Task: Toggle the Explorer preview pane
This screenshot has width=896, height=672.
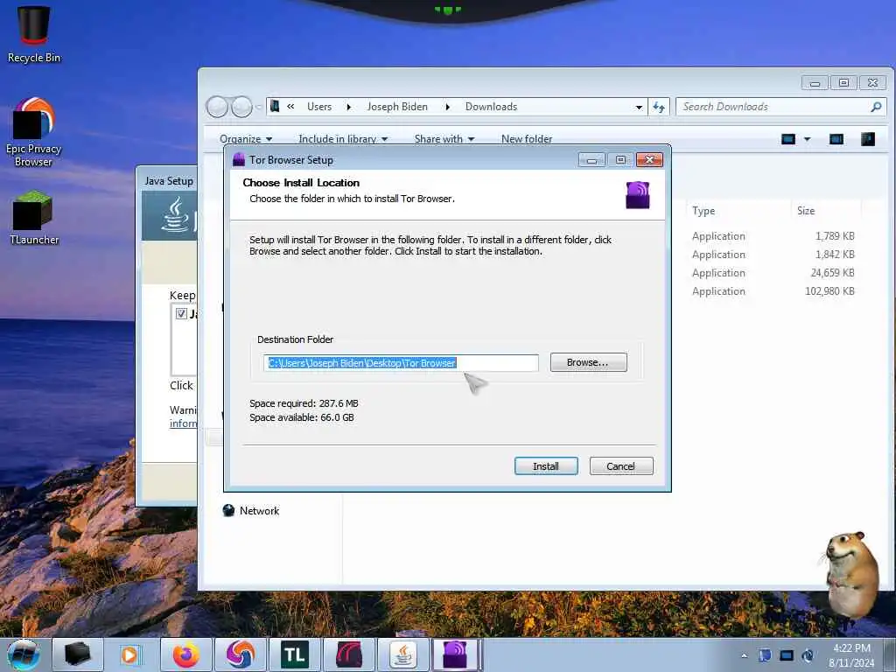Action: coord(836,139)
